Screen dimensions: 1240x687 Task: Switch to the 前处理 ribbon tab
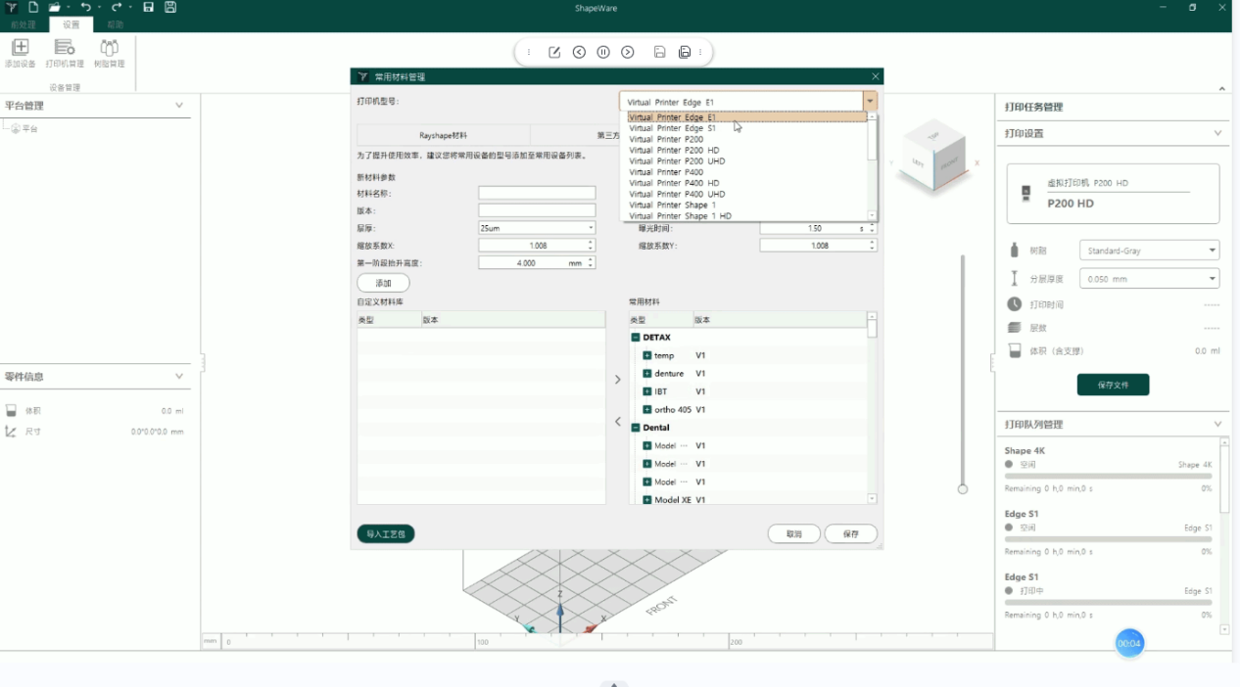pos(24,24)
